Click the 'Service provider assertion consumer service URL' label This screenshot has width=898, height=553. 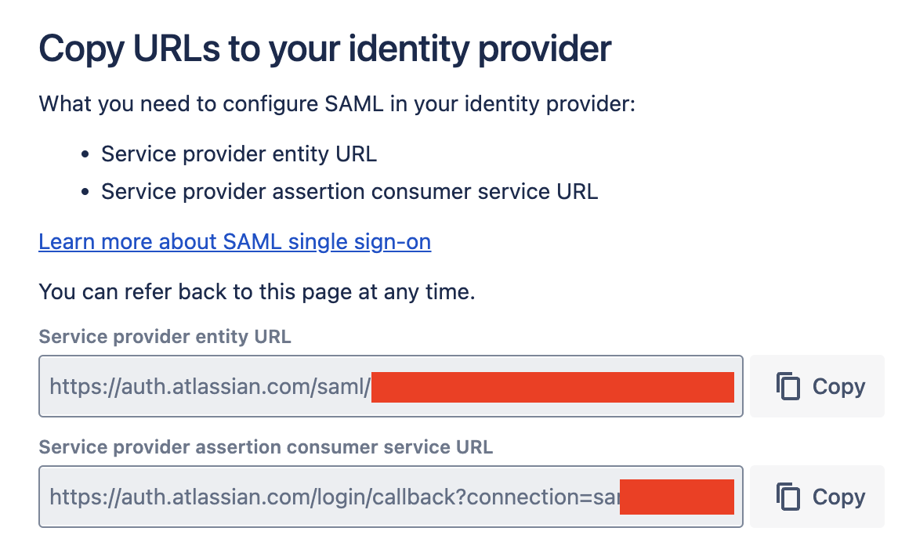click(266, 446)
